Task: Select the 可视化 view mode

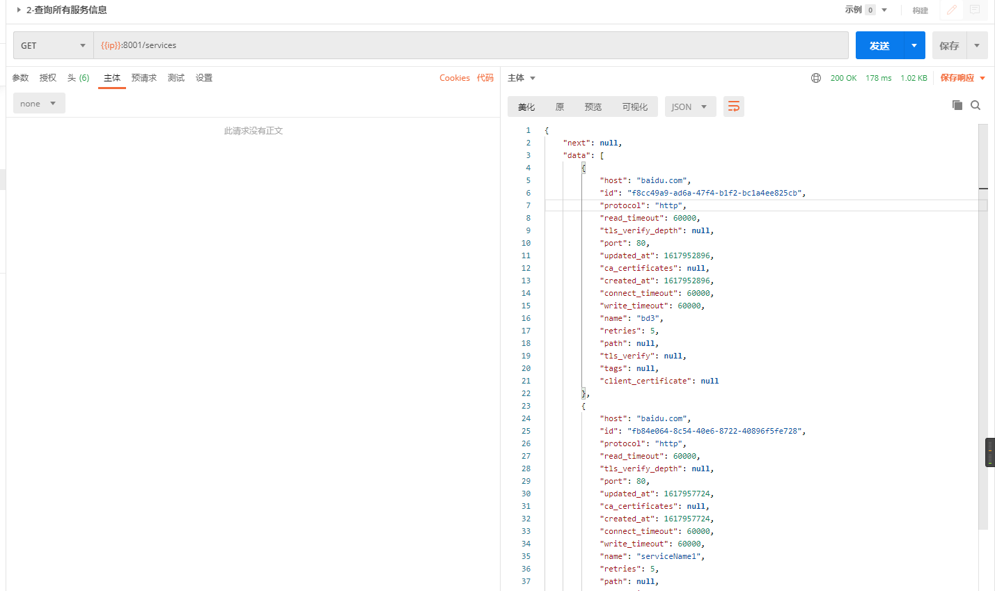Action: pos(635,107)
